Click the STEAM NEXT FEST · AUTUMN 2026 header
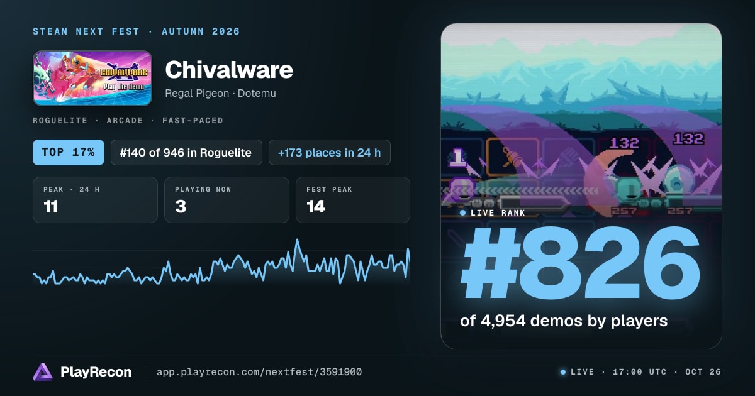755x396 pixels. click(137, 31)
